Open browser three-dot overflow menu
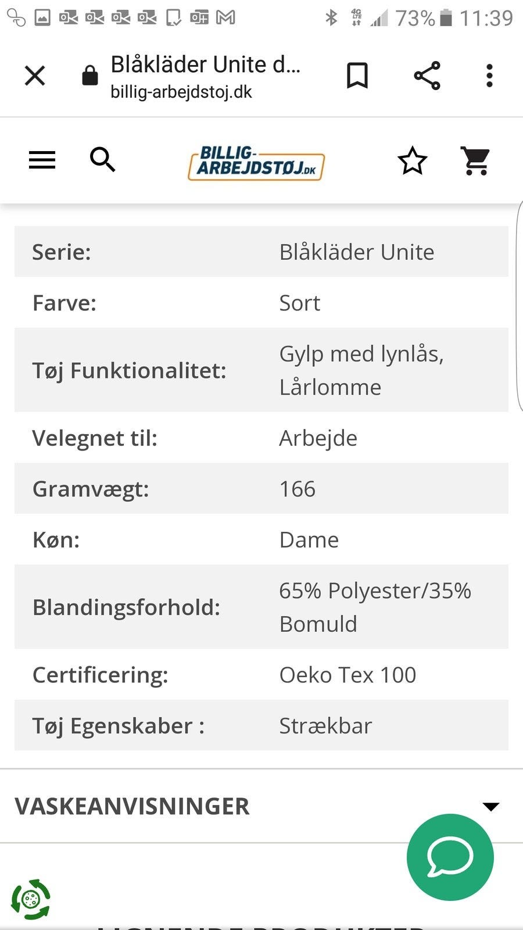This screenshot has width=523, height=930. [489, 76]
